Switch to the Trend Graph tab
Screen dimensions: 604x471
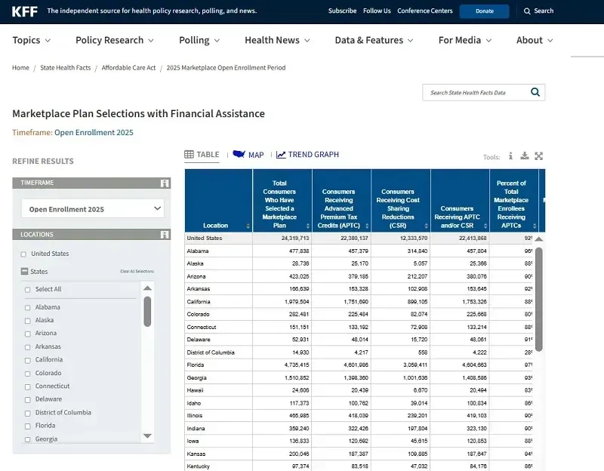click(x=307, y=155)
